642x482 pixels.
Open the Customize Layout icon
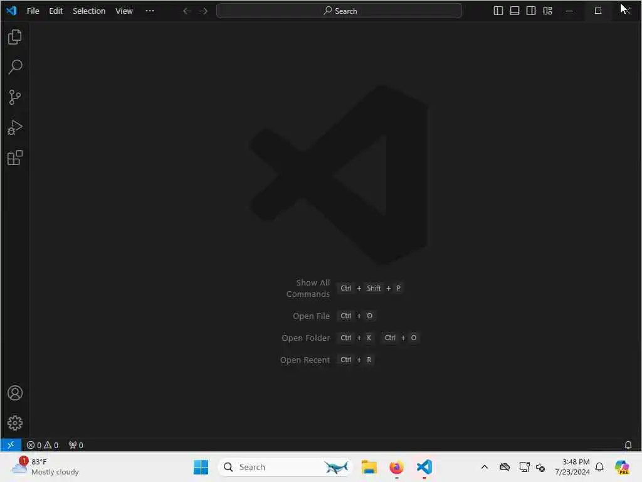[547, 11]
